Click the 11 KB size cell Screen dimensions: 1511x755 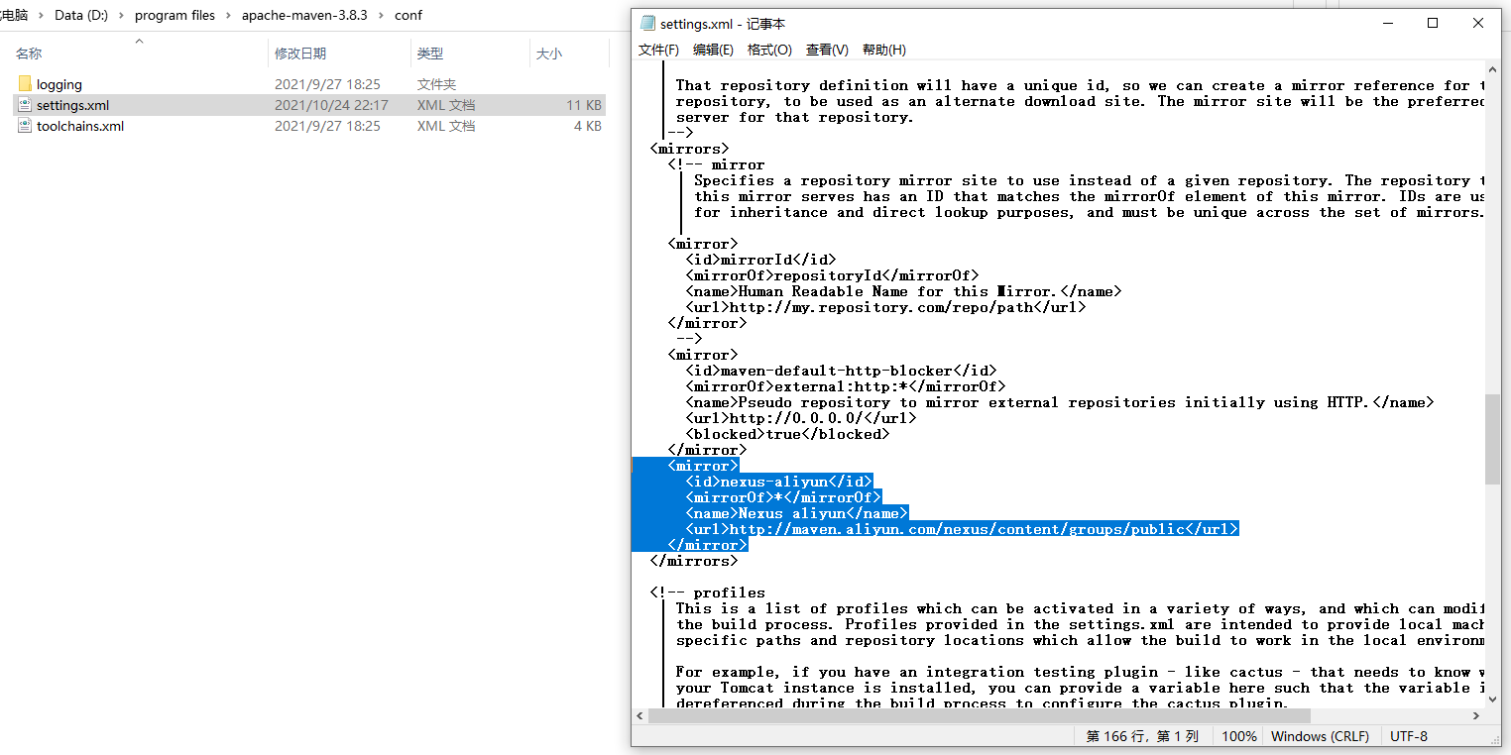point(584,105)
